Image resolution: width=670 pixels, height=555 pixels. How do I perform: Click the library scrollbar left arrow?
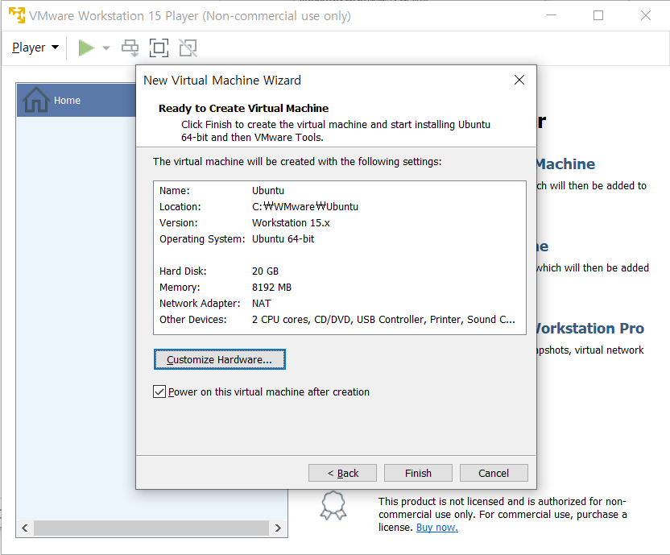(x=25, y=528)
